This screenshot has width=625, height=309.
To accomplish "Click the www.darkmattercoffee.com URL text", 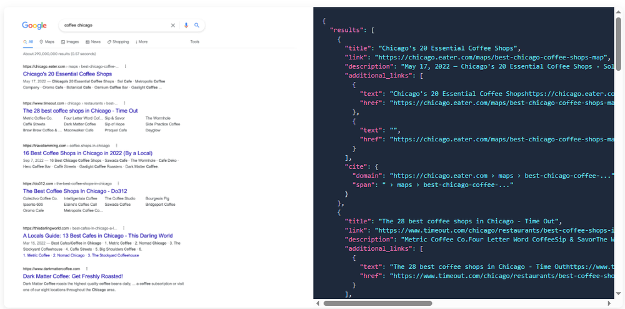I will point(51,269).
